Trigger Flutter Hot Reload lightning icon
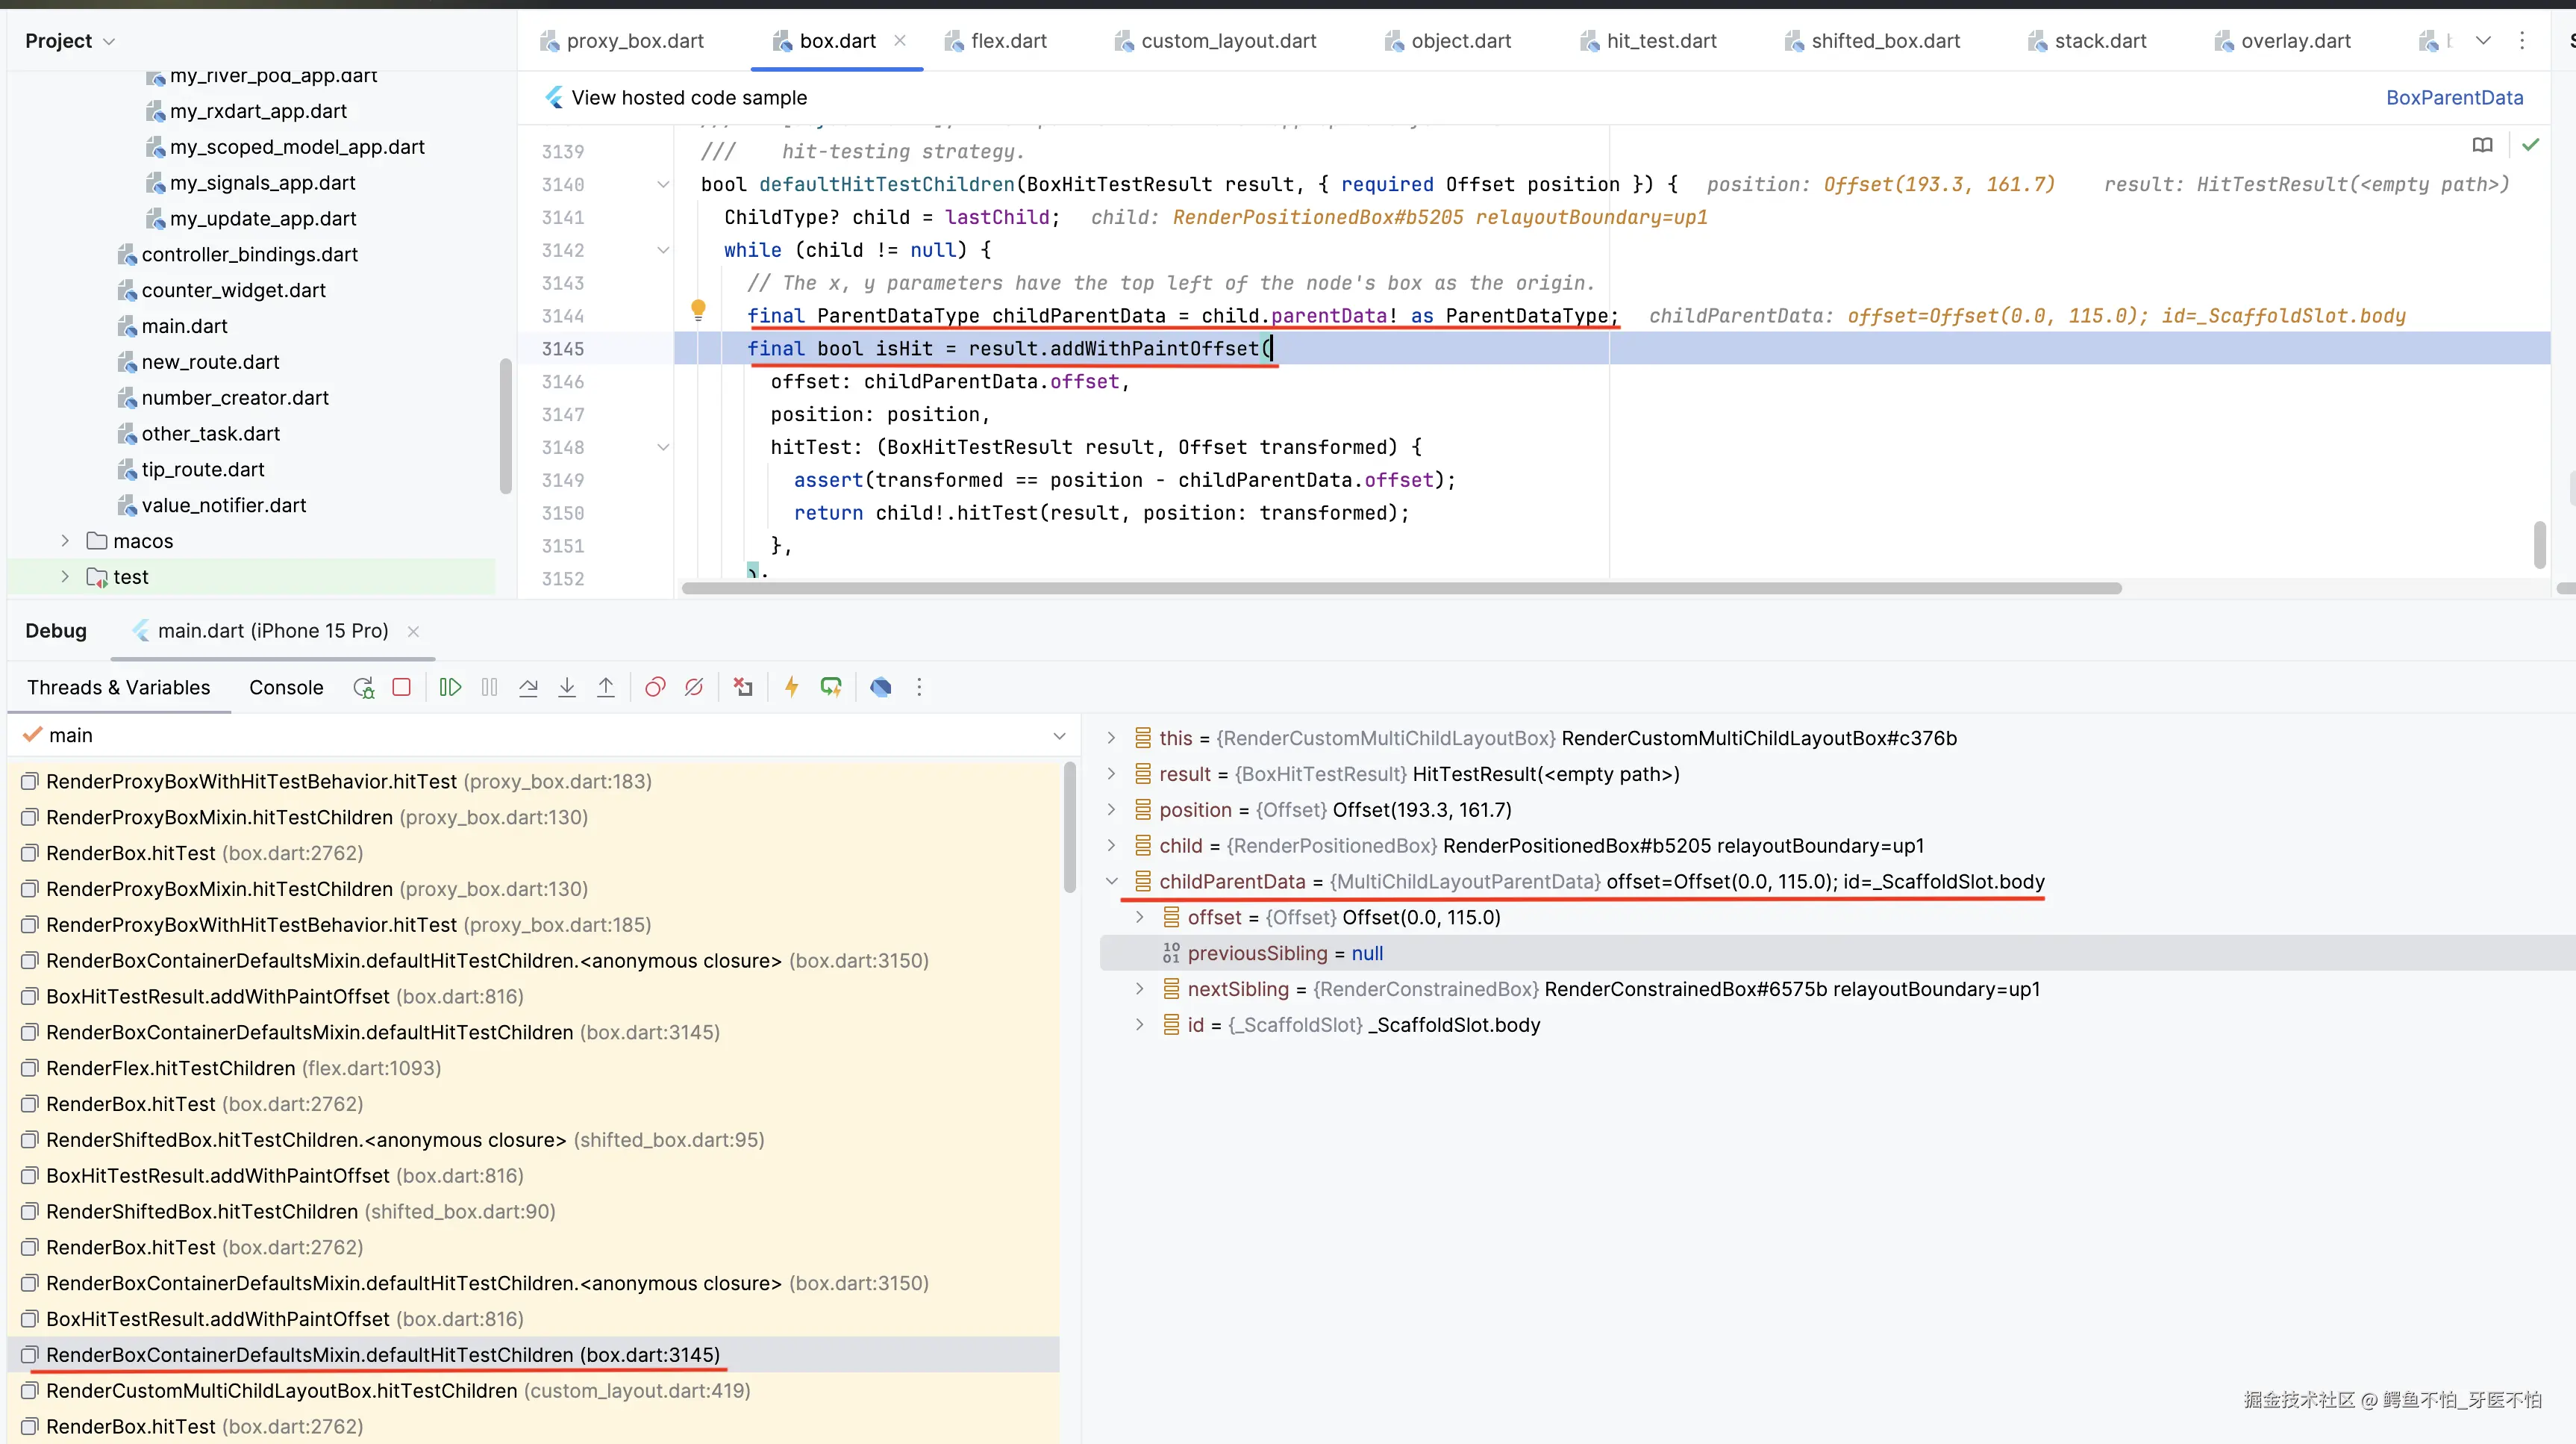The height and width of the screenshot is (1444, 2576). (791, 688)
